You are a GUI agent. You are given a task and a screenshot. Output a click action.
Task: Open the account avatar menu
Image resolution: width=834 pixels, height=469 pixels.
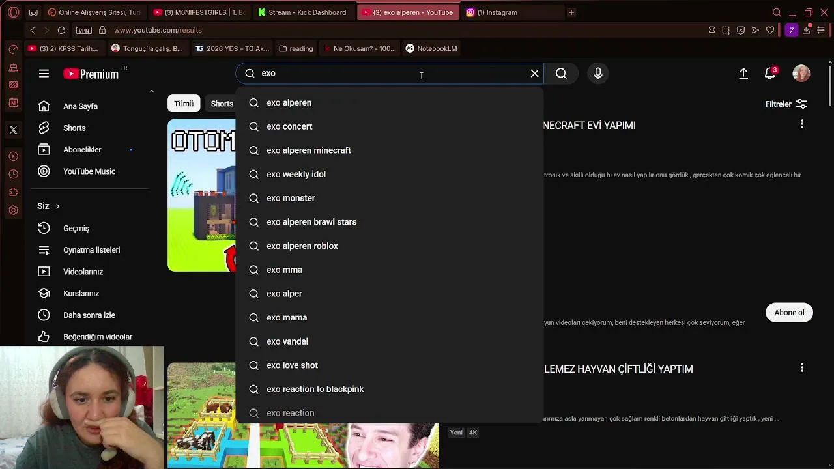pyautogui.click(x=801, y=74)
